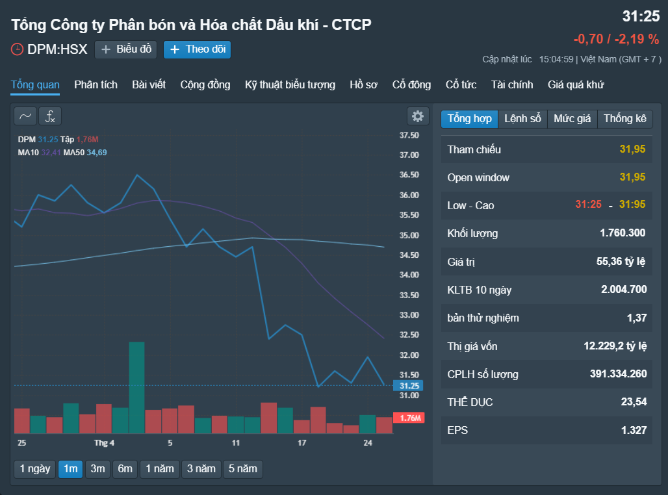Click the red clock icon beside DPM:HSX
Viewport: 668px width, 495px height.
17,49
